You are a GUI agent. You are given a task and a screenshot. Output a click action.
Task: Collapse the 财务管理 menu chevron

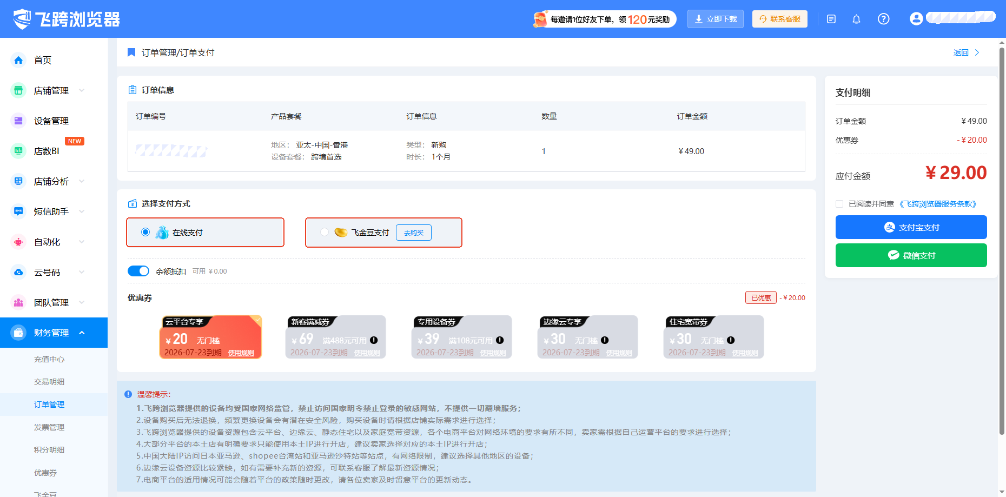coord(82,333)
